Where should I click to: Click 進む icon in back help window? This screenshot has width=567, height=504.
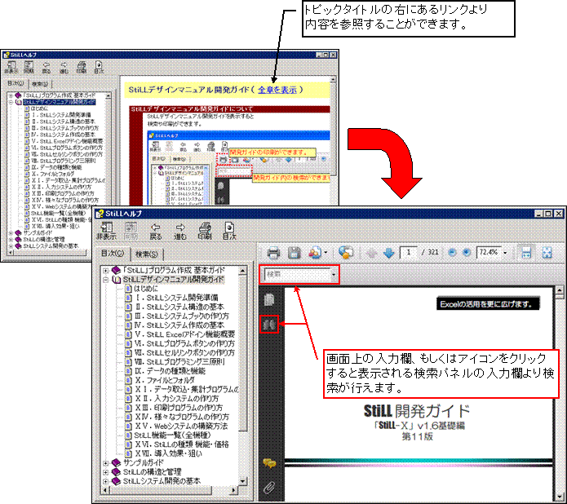click(64, 68)
